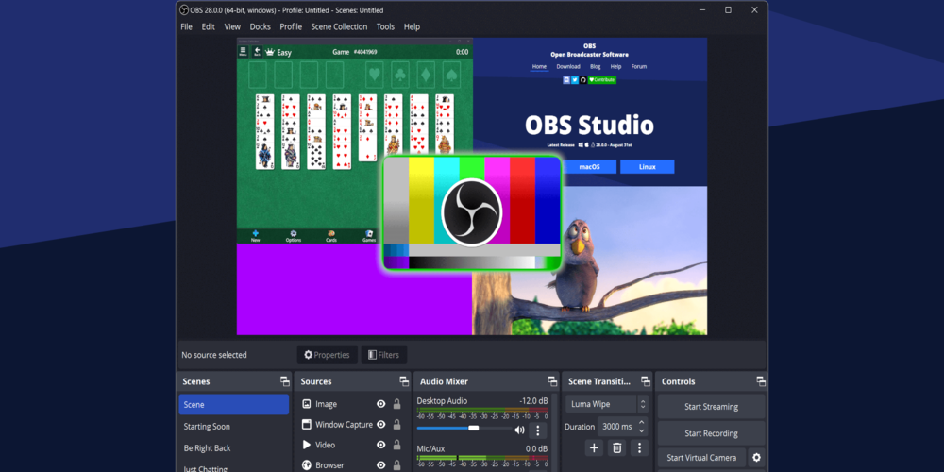Hide the Image source
The height and width of the screenshot is (472, 944).
(x=380, y=404)
